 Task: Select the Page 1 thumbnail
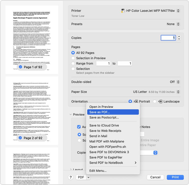32,40
